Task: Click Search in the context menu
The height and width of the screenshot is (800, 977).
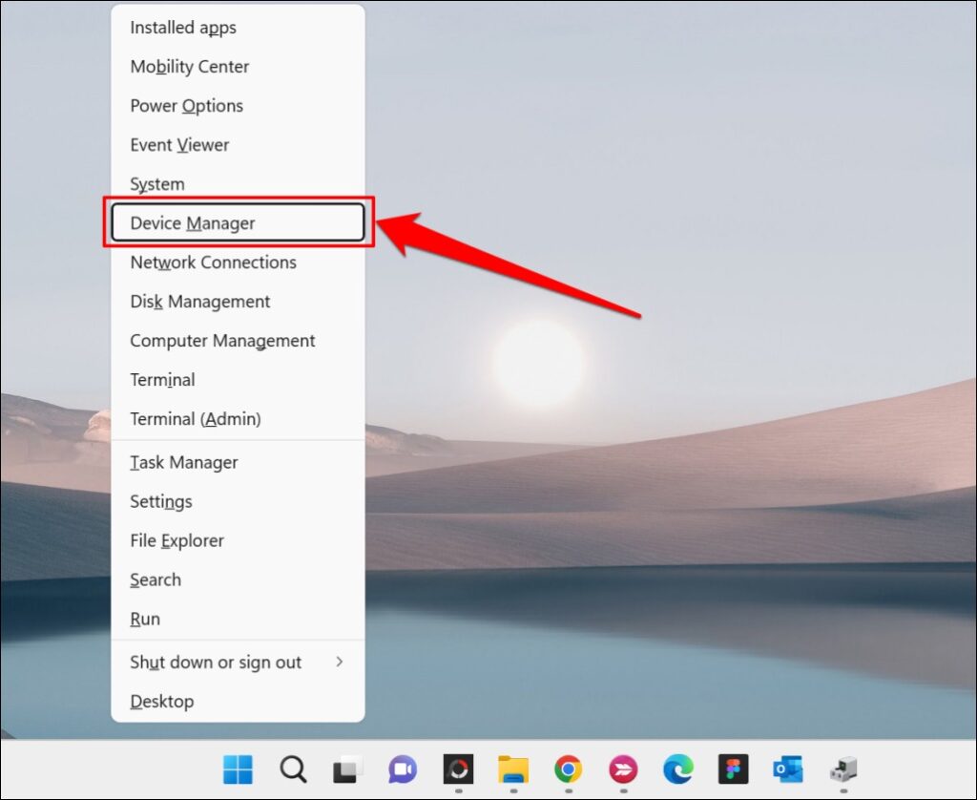Action: click(x=238, y=579)
